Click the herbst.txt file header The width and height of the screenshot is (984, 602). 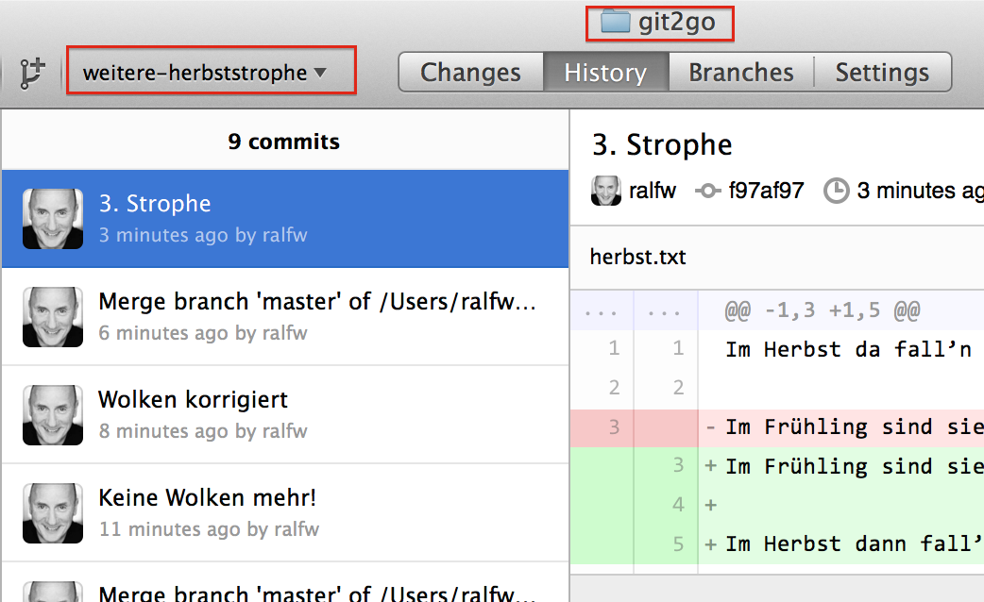777,257
